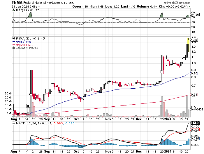Click the 'Volume 9.4M' value in the header
Viewport: 204px width, 154px height.
147,6
